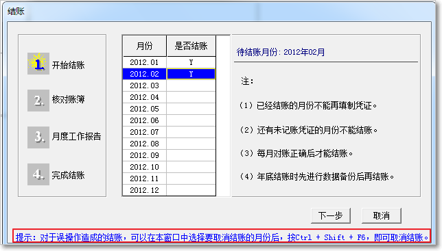This screenshot has width=442, height=251.
Task: Click the 取消 button
Action: [381, 215]
